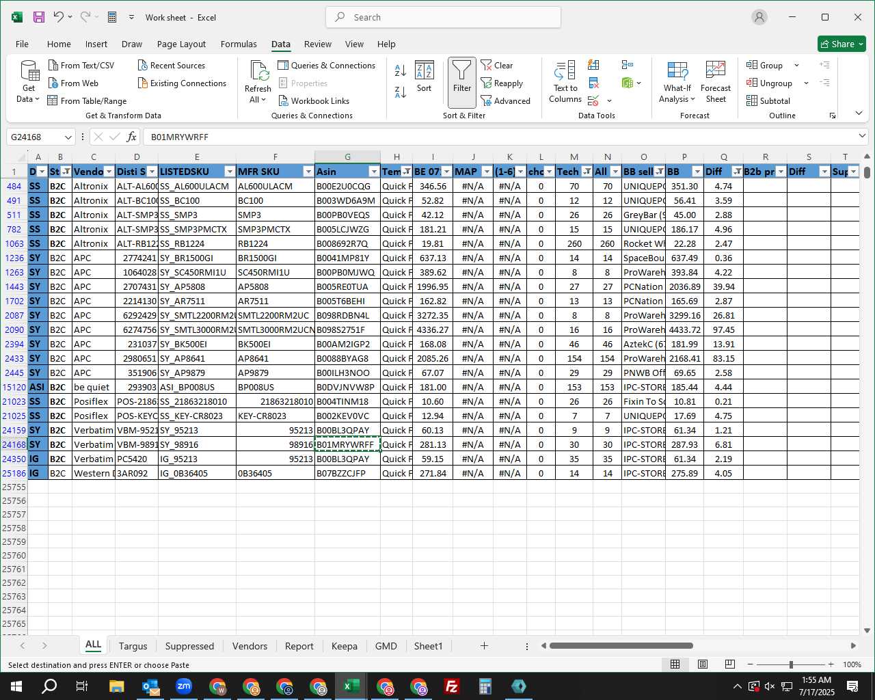875x700 pixels.
Task: Switch to Normal view in status bar
Action: 675,664
